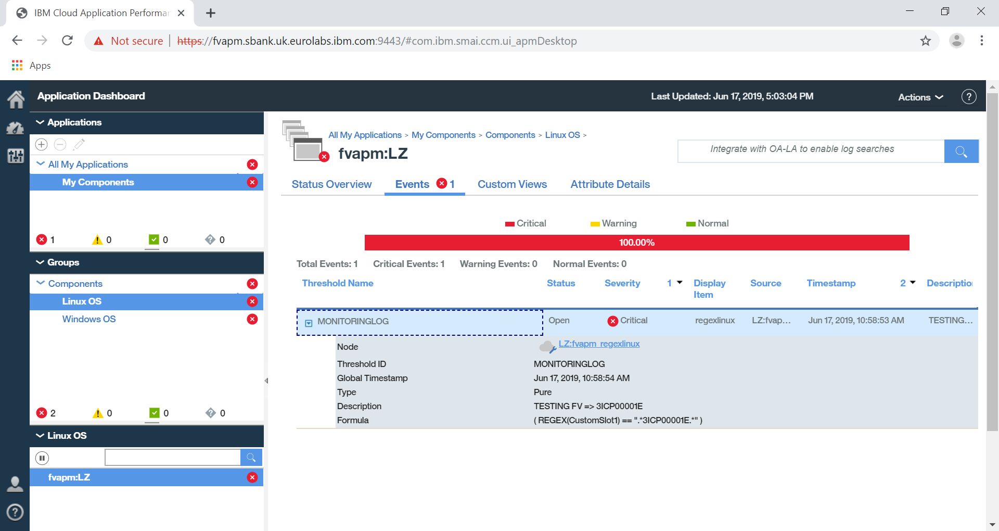
Task: Click the header help question mark icon
Action: pos(968,97)
